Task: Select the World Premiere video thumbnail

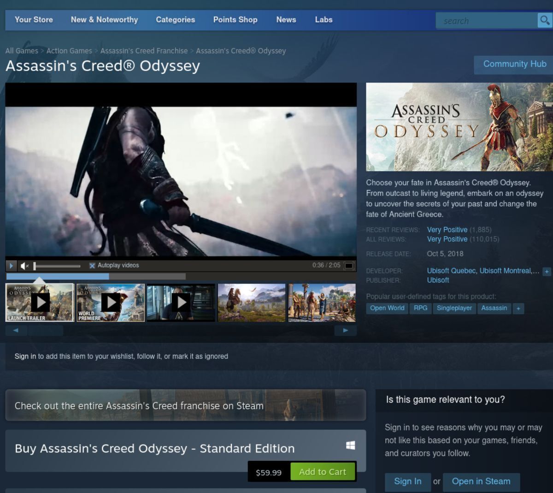Action: point(111,303)
